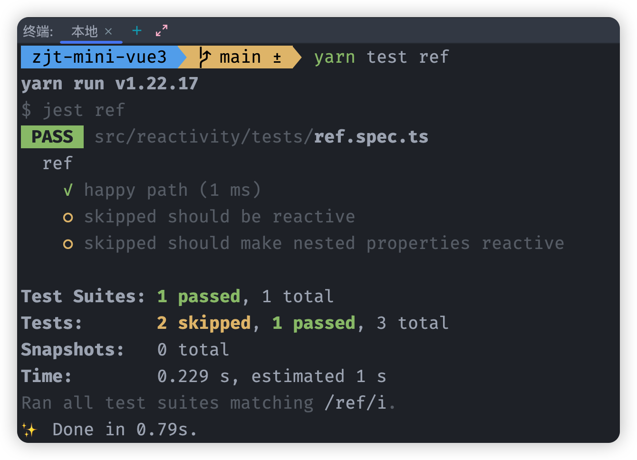This screenshot has height=460, width=637.
Task: Click the ± dirty status indicator
Action: point(277,58)
